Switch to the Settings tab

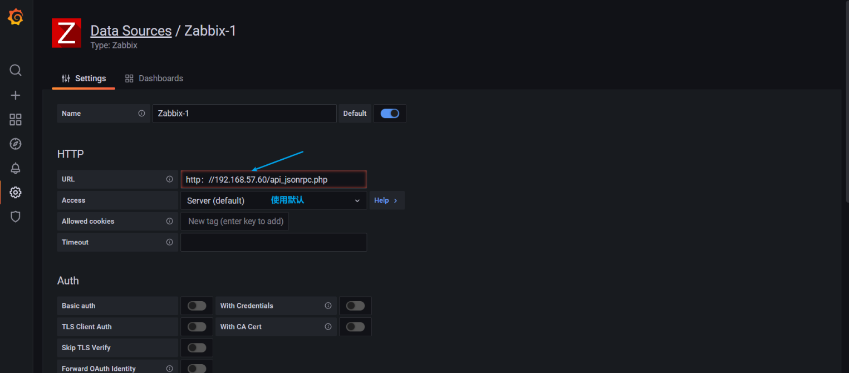[84, 78]
